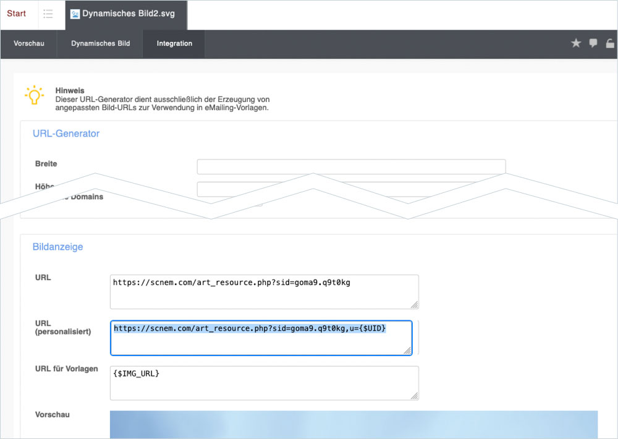The height and width of the screenshot is (439, 618).
Task: Click the open padlock icon
Action: coord(610,43)
